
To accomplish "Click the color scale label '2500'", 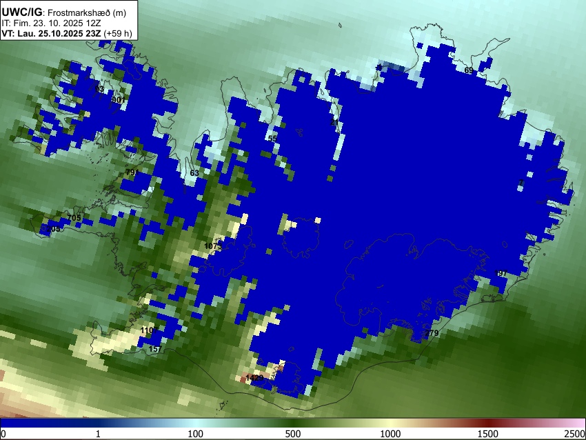I will 575,434.
